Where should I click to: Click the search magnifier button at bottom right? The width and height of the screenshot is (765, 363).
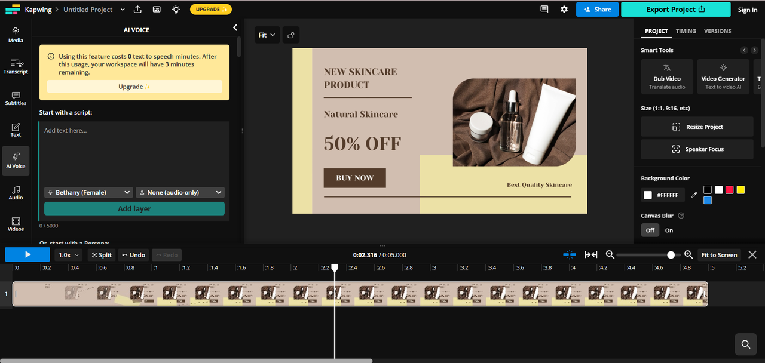point(746,344)
